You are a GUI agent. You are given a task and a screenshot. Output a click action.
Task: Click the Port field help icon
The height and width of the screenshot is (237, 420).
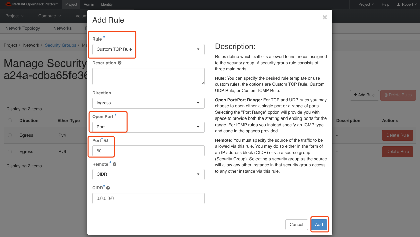pyautogui.click(x=106, y=140)
